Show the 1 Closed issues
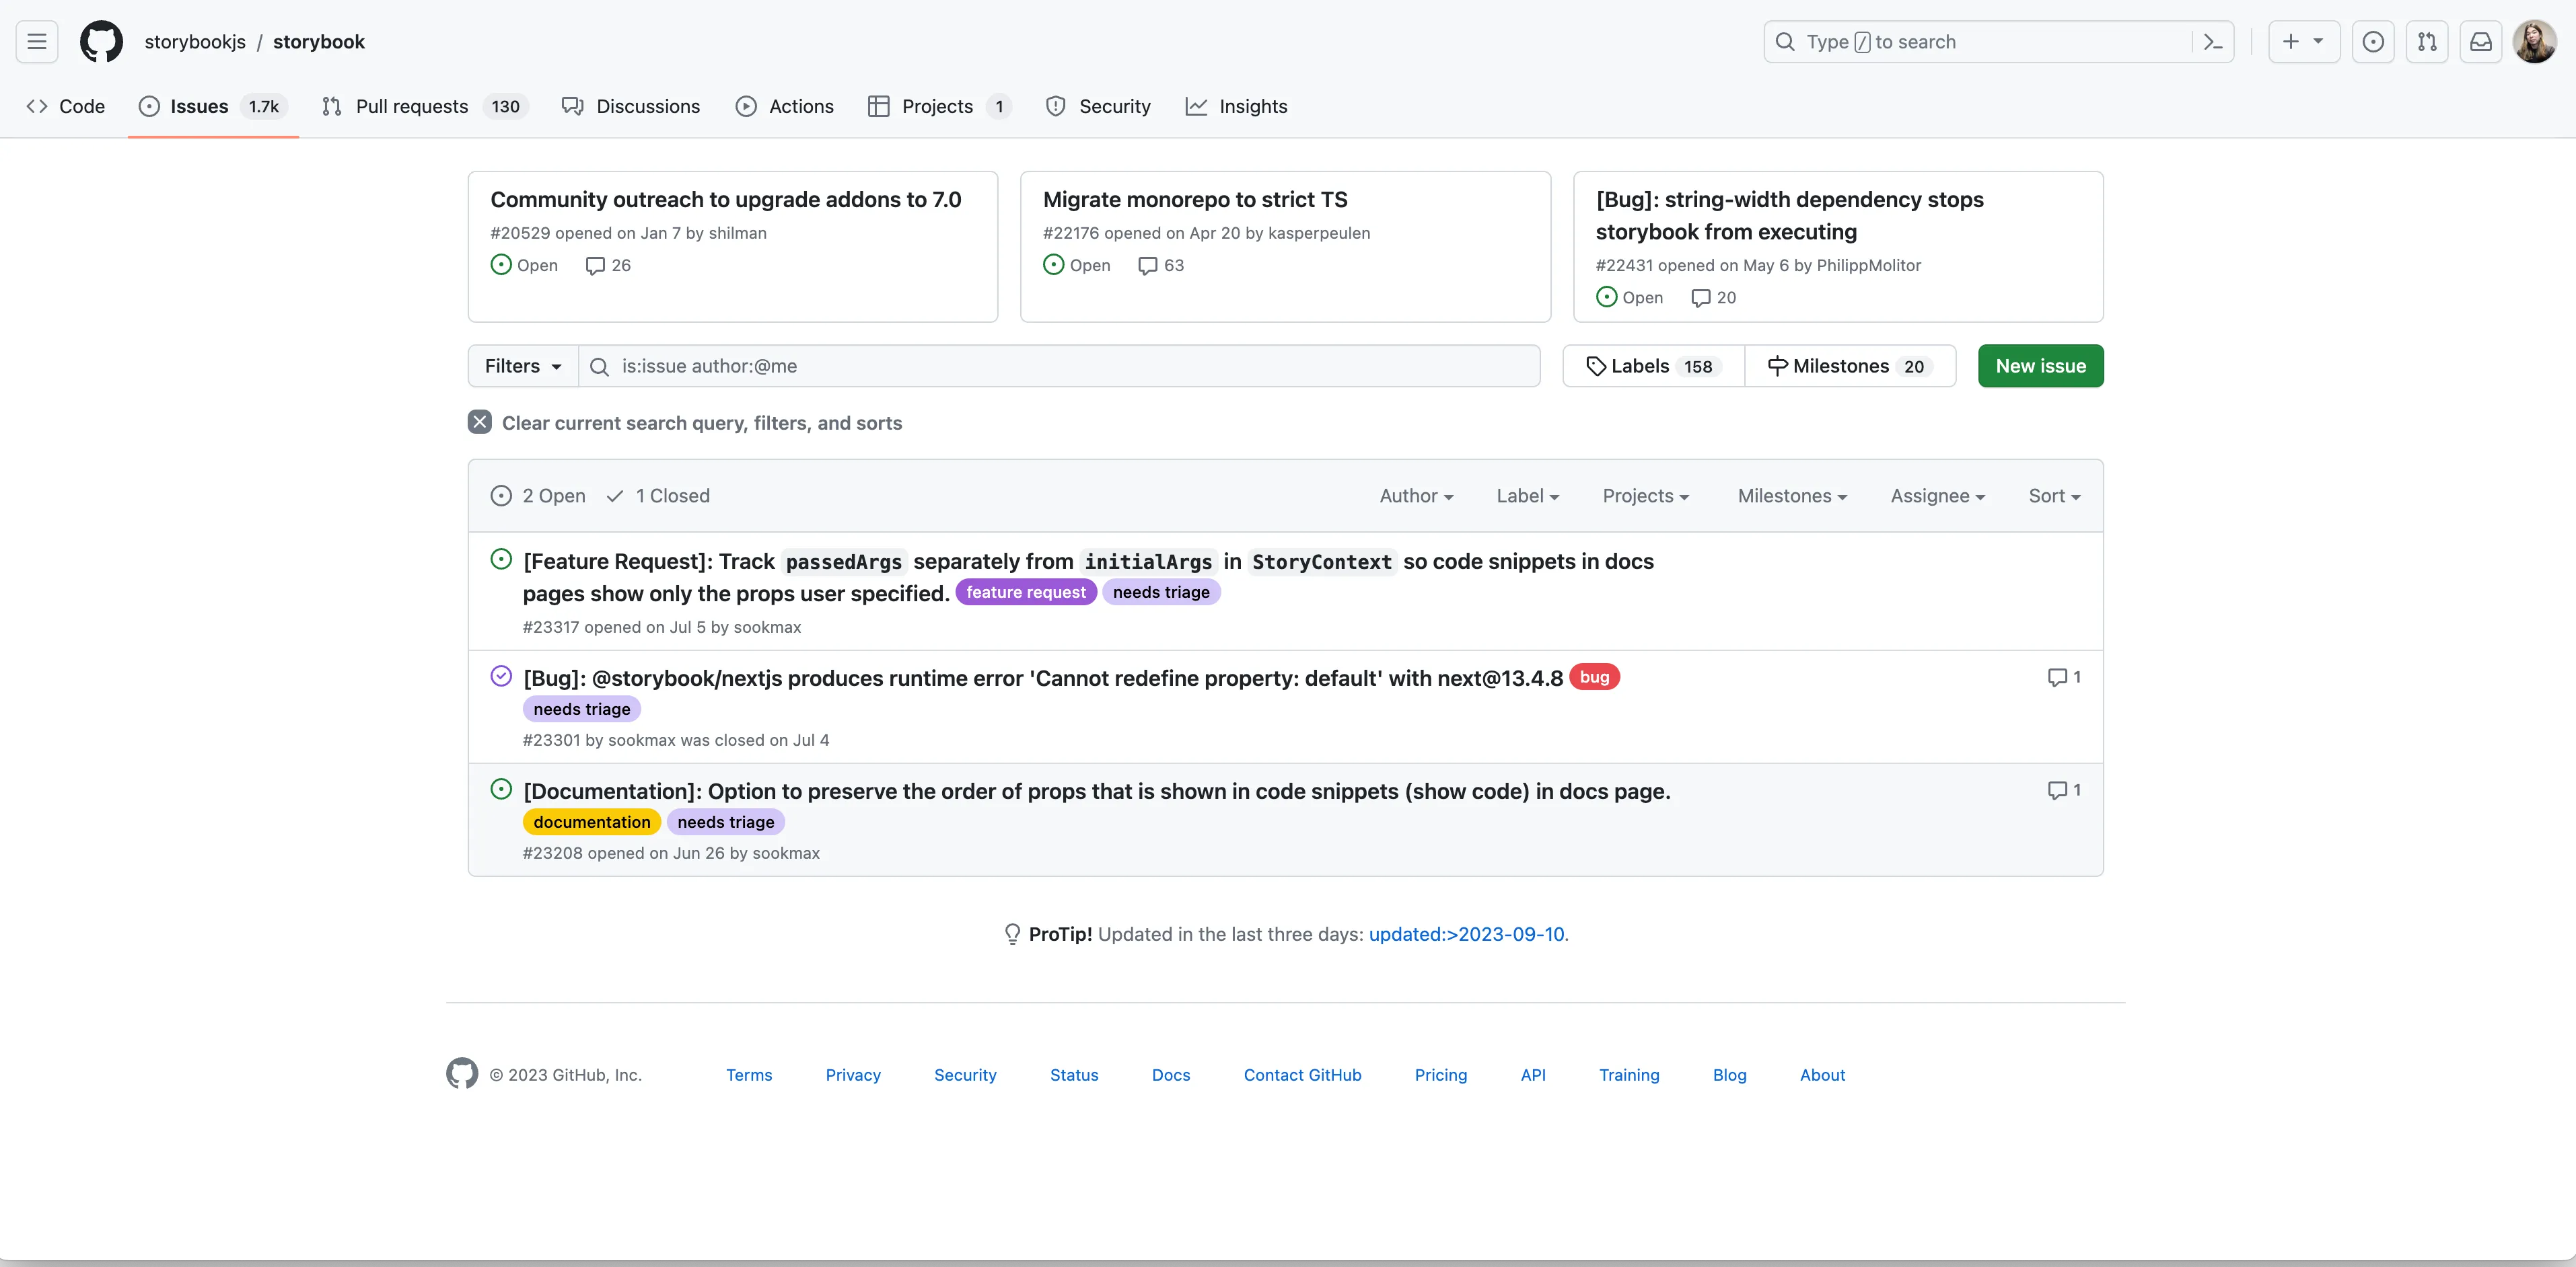 pyautogui.click(x=658, y=496)
